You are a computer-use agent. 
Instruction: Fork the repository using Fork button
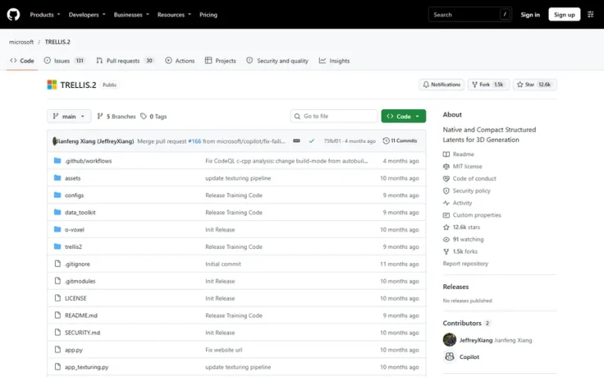(x=488, y=85)
